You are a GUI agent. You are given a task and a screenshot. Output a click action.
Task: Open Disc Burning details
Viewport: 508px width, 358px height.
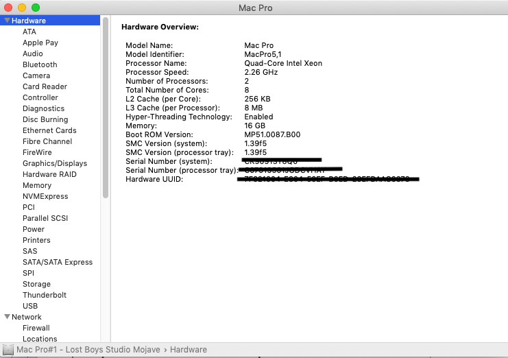click(x=45, y=119)
